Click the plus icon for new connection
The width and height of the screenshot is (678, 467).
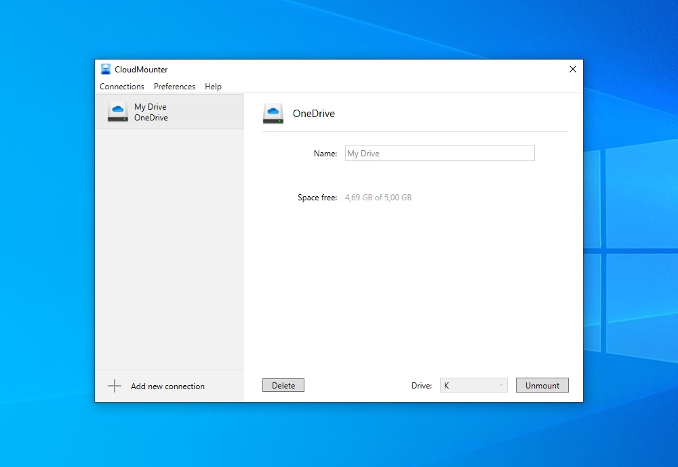click(x=115, y=386)
